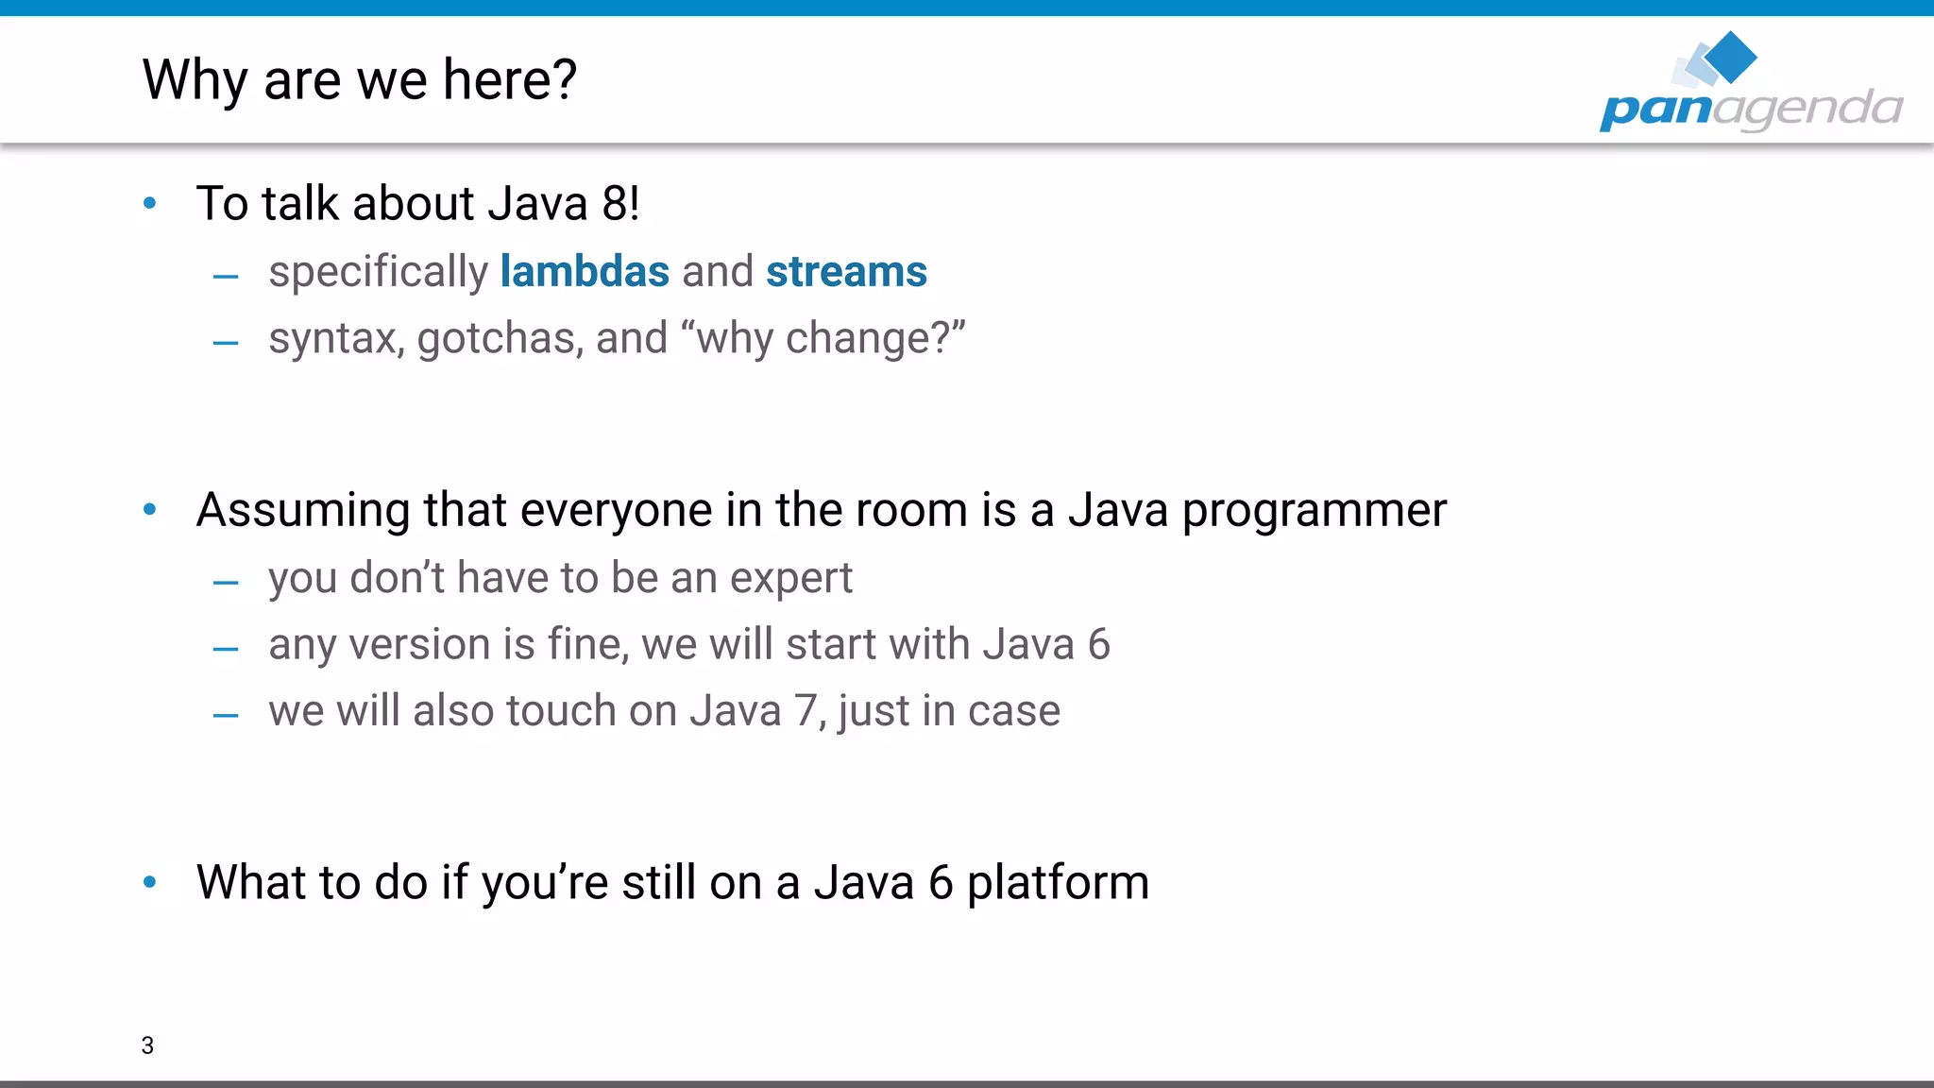Viewport: 1934px width, 1088px height.
Task: Click the highlighted word 'lambdas'
Action: [x=585, y=272]
